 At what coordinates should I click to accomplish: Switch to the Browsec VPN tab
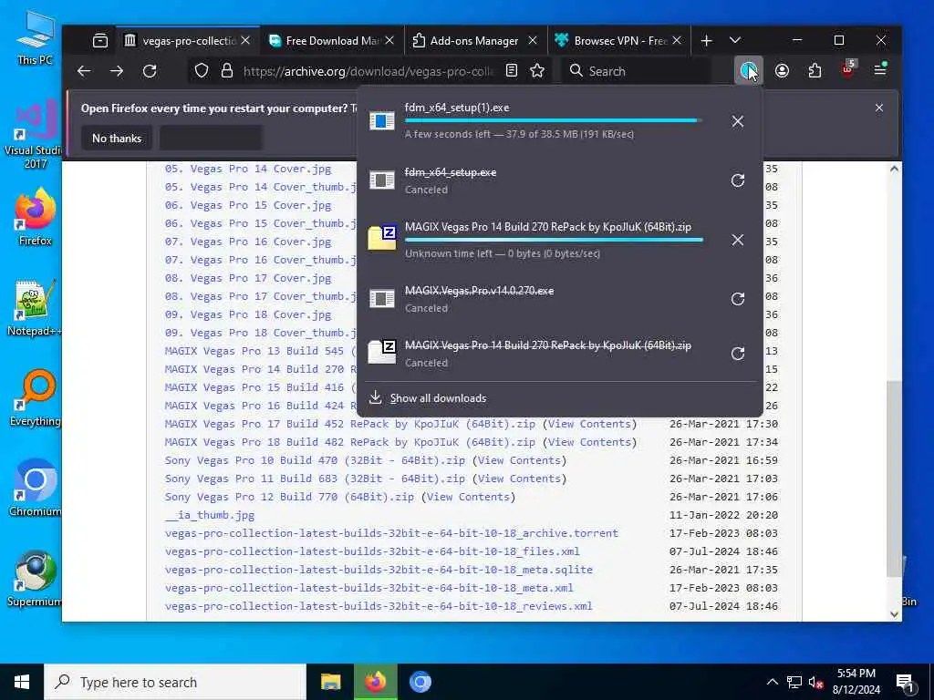click(x=619, y=40)
